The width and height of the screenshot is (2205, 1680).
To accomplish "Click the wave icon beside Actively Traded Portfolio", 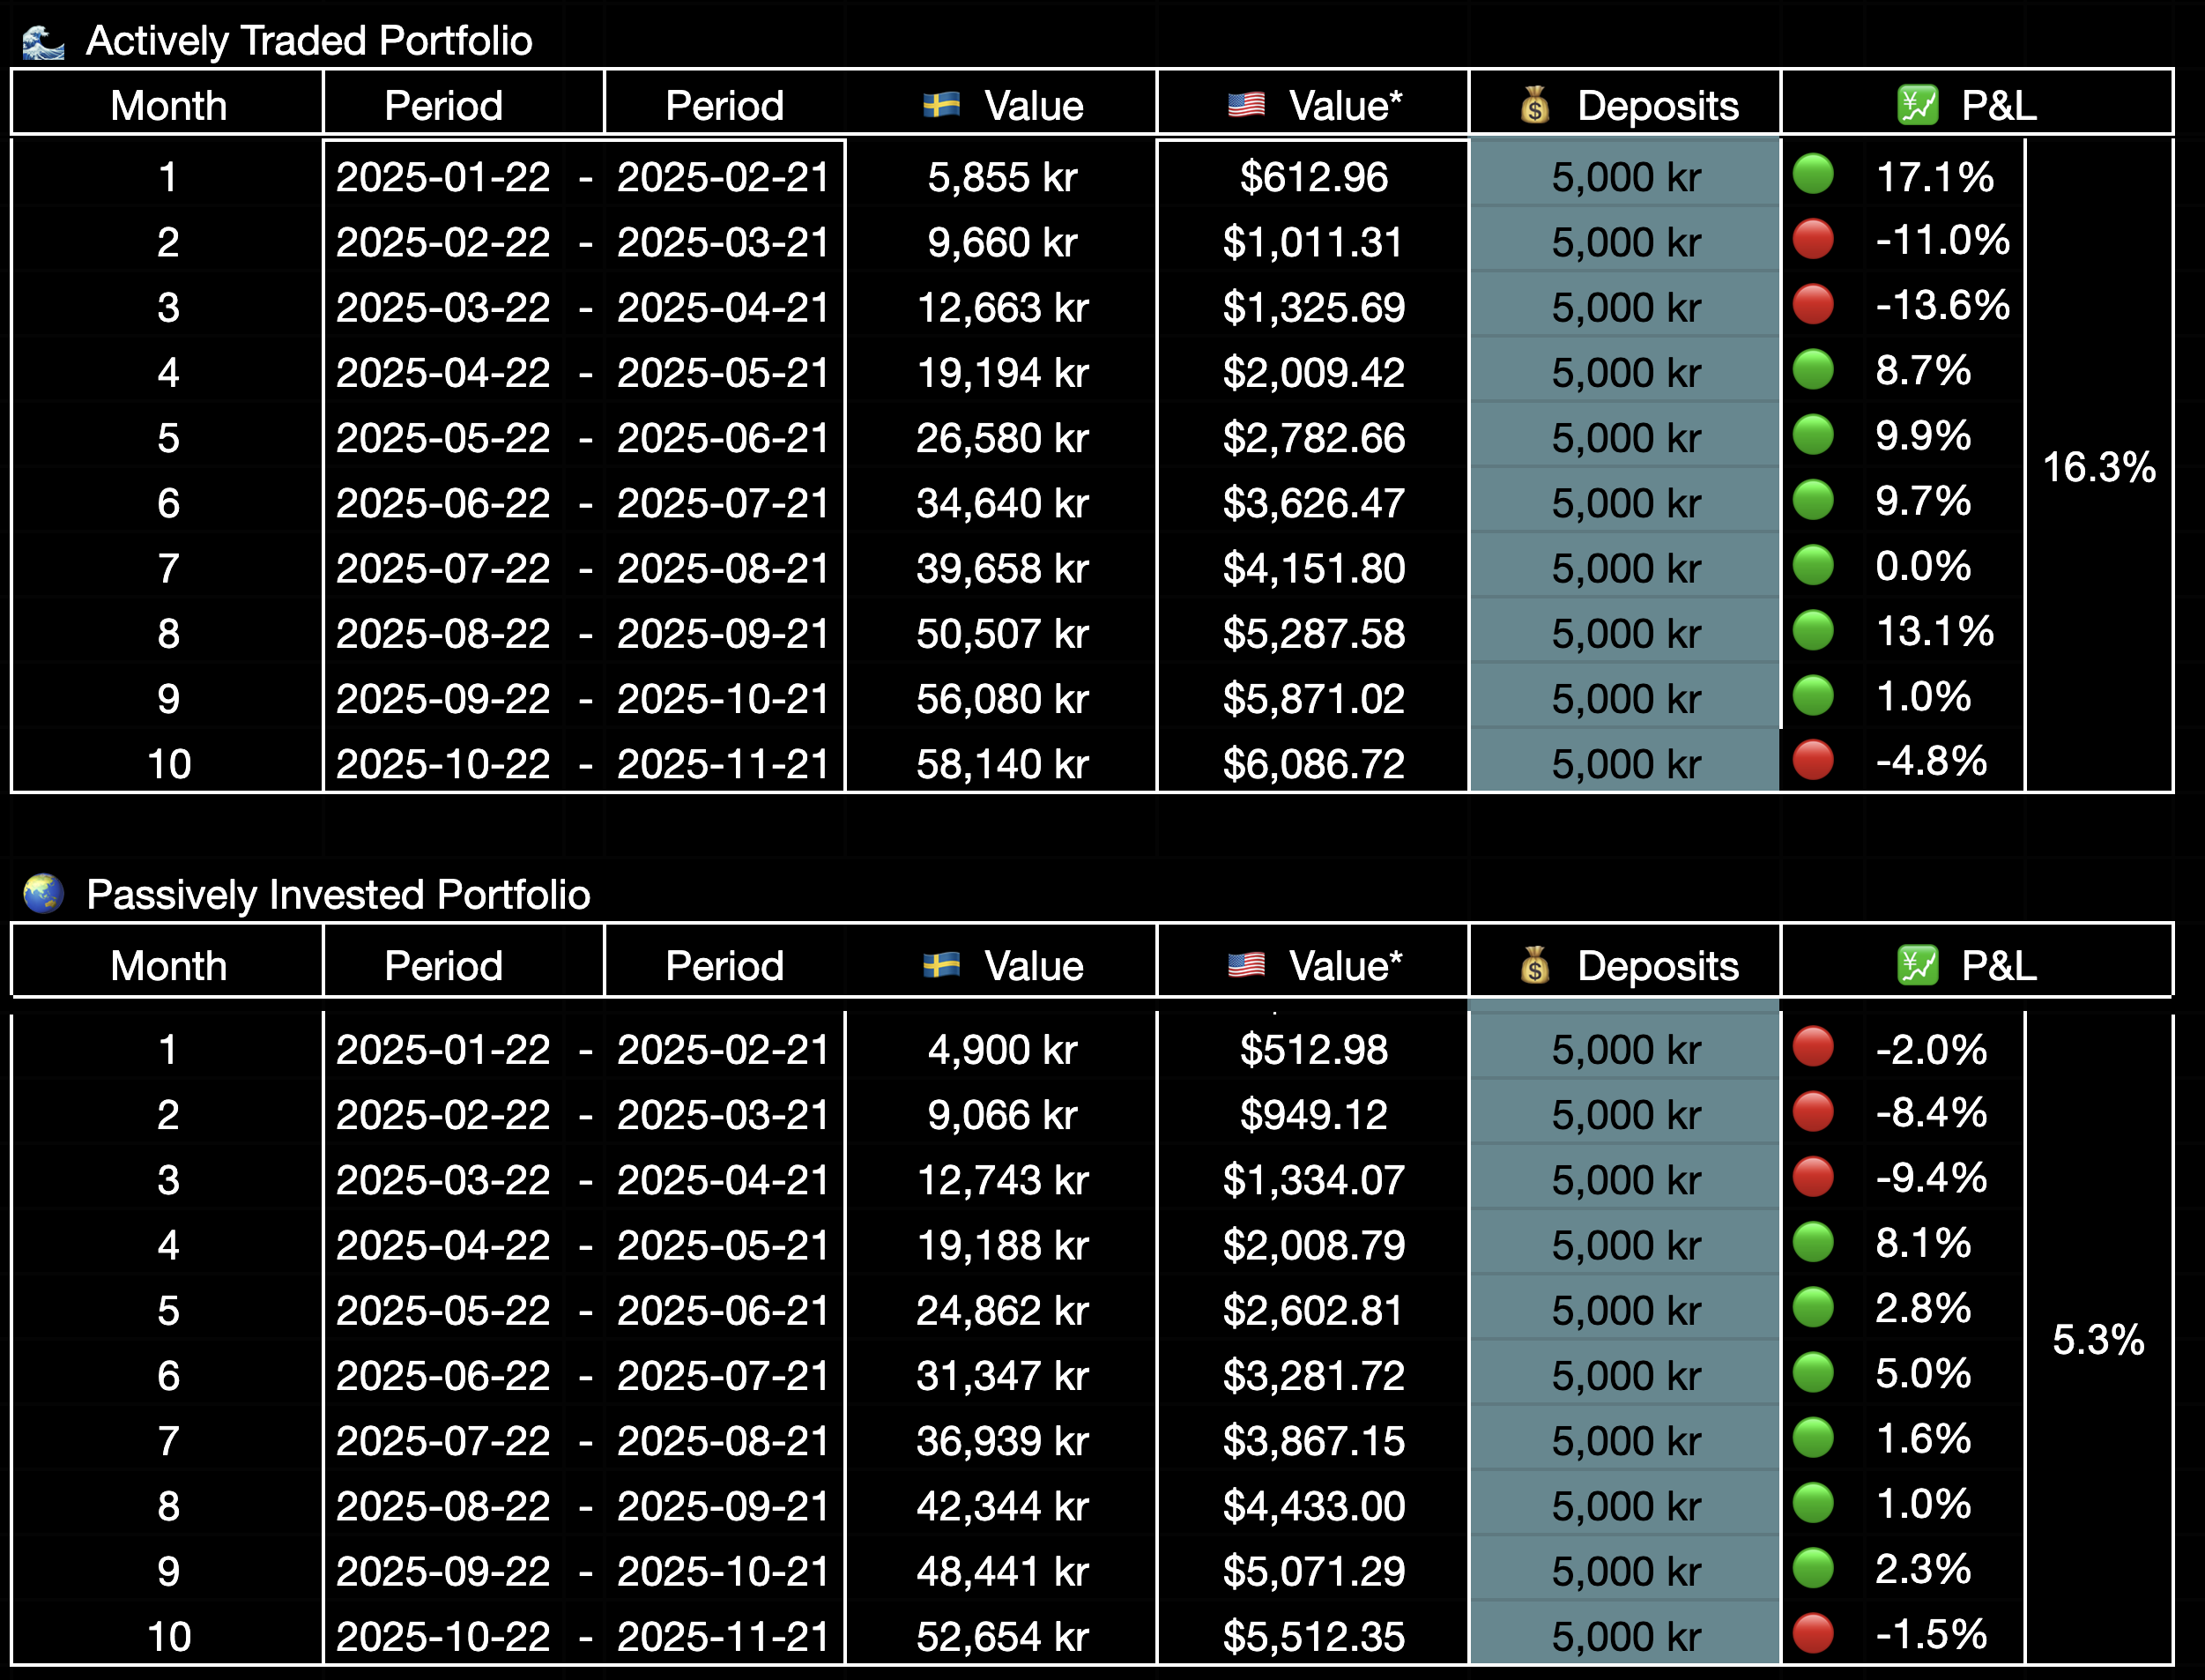I will pos(43,43).
